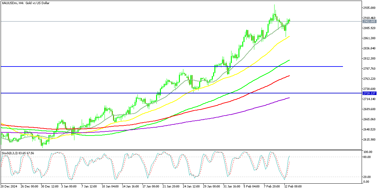This screenshot has height=190, width=380.
Task: Click the 2836.840 price axis label
Action: click(370, 48)
